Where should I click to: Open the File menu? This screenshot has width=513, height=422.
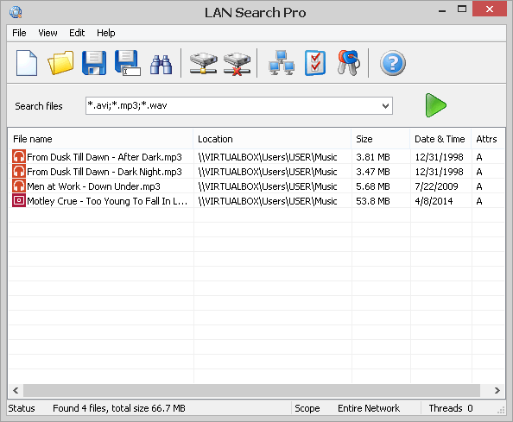click(x=19, y=33)
